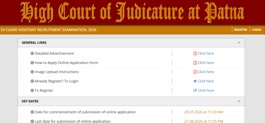Screen dimensions: 265x123
Task: Select 'Last date for submission' text
Action: [x=72, y=121]
